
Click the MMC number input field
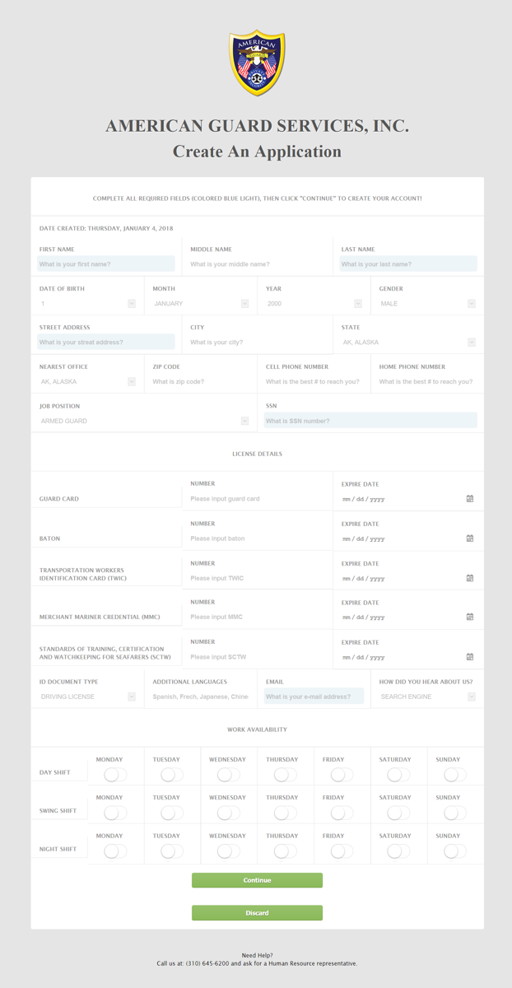[258, 617]
